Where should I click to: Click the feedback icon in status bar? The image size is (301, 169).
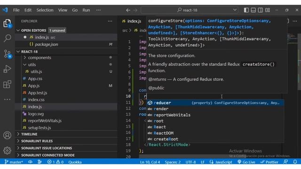285,162
